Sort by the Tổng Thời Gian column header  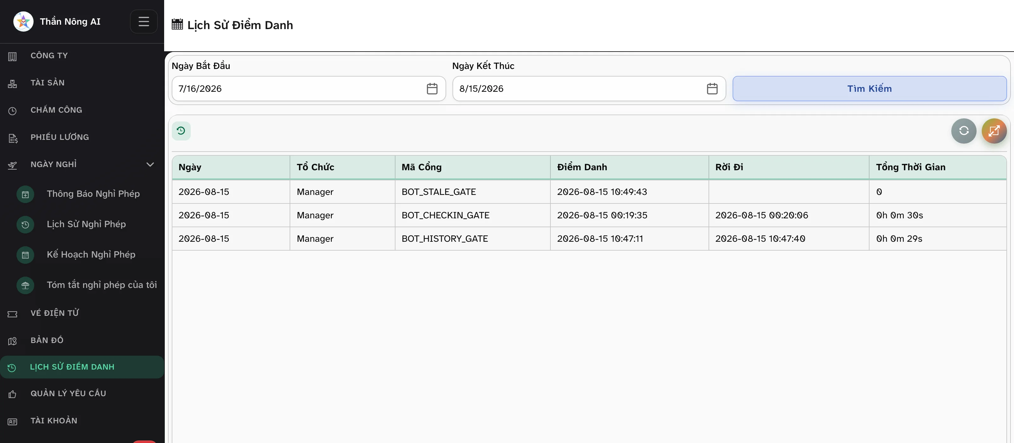938,167
